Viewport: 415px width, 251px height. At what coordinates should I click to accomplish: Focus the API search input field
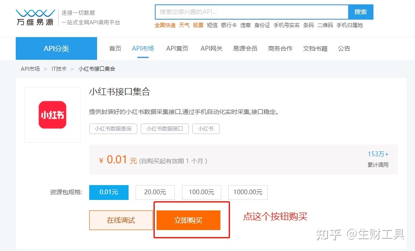[251, 12]
